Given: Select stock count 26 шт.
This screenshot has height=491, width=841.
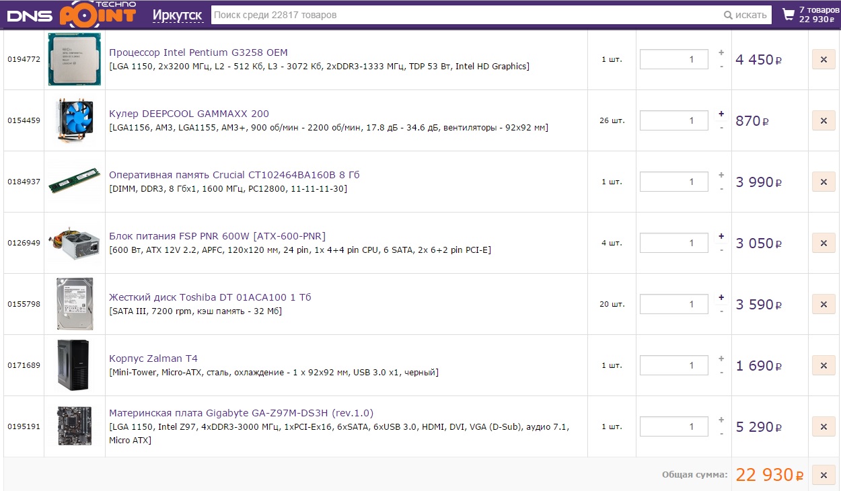Looking at the screenshot, I should coord(612,120).
